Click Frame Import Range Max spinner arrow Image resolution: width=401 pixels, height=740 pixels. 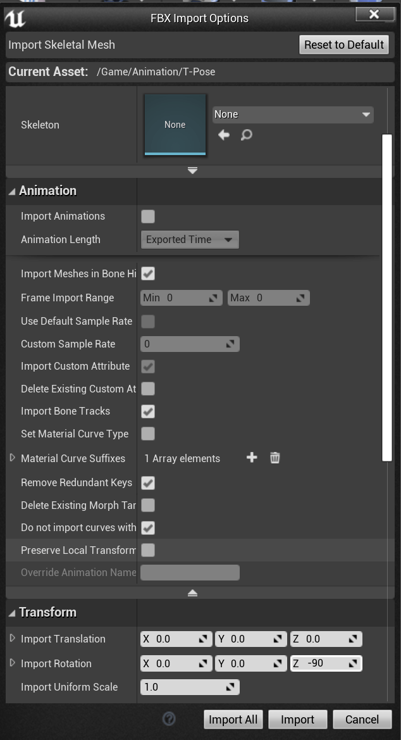point(300,298)
